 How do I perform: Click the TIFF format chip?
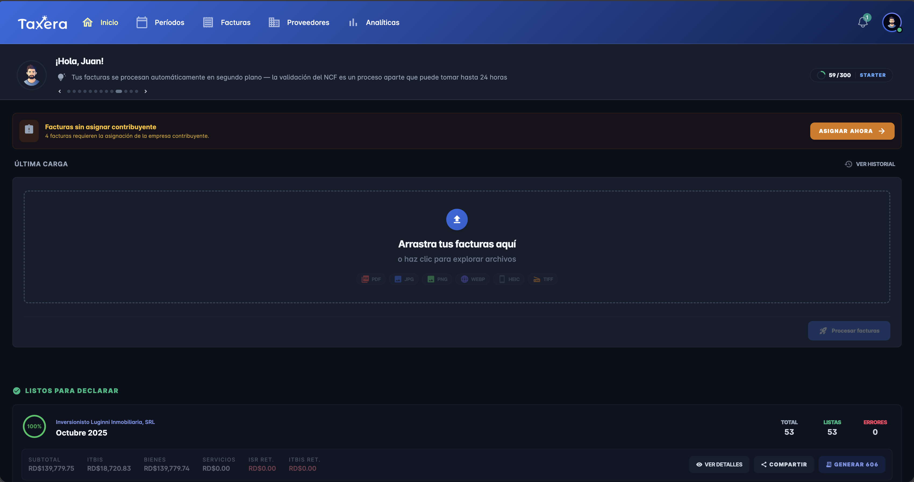click(x=543, y=279)
